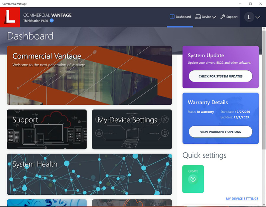Expand the user account dropdown arrow
Viewport: 266px width, 207px height.
(x=258, y=17)
